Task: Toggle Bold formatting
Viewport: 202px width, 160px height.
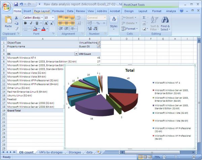Action: coord(25,23)
